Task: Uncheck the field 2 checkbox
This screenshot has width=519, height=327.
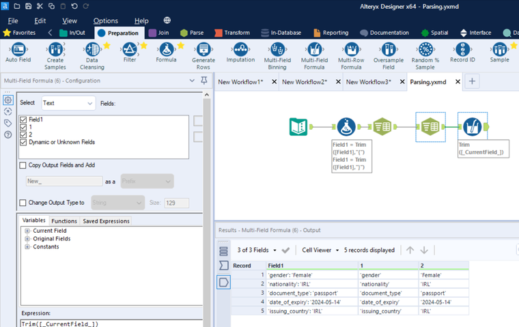Action: 23,134
